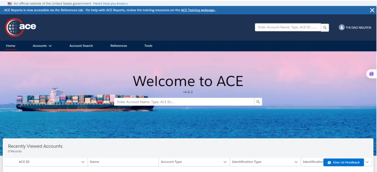Click the Give Us Feedback button

(343, 162)
